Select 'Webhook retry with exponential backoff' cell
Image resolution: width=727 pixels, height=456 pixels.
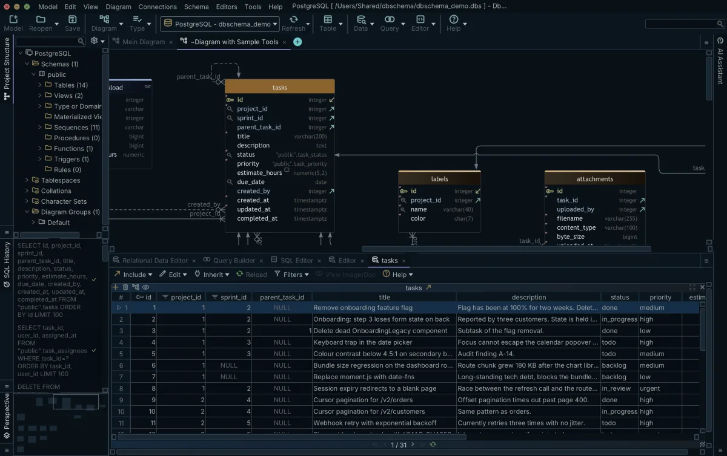(384, 423)
